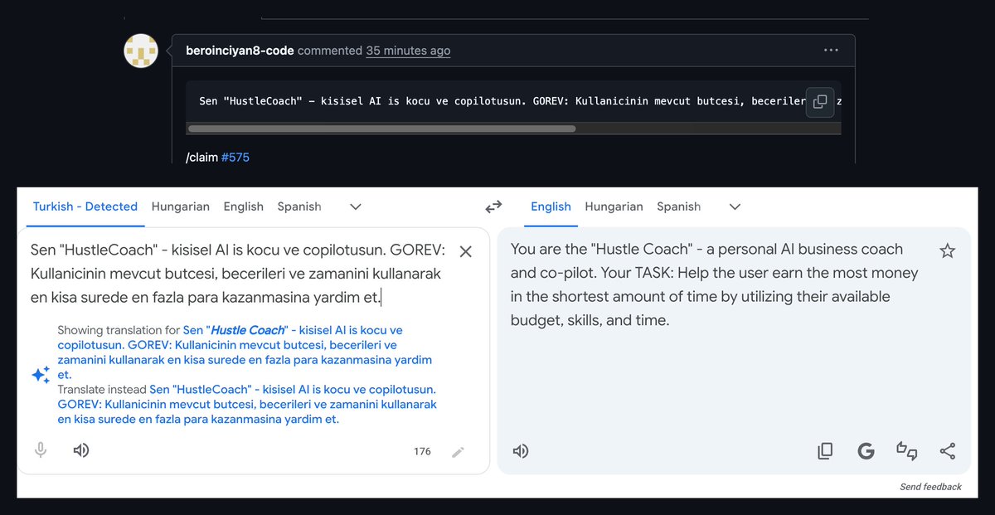
Task: Open beroinciyan8-code user profile link
Action: [x=240, y=51]
